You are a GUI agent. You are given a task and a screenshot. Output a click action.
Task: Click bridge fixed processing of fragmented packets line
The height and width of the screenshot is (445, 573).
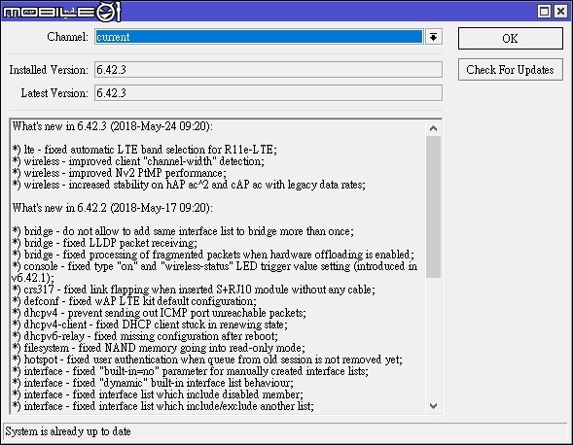tap(213, 255)
